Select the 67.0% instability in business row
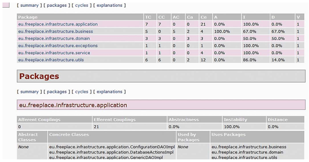Screen dimensions: 309x162 point(250,31)
